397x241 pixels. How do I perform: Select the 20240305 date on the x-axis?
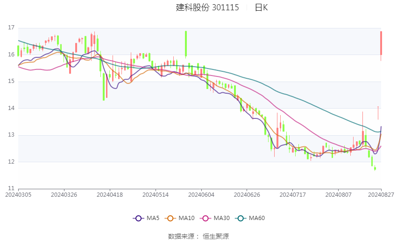pos(18,194)
